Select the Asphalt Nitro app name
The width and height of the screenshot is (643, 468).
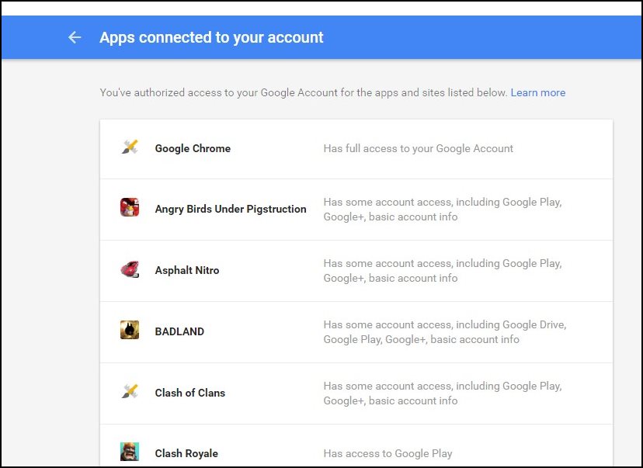[x=187, y=270]
